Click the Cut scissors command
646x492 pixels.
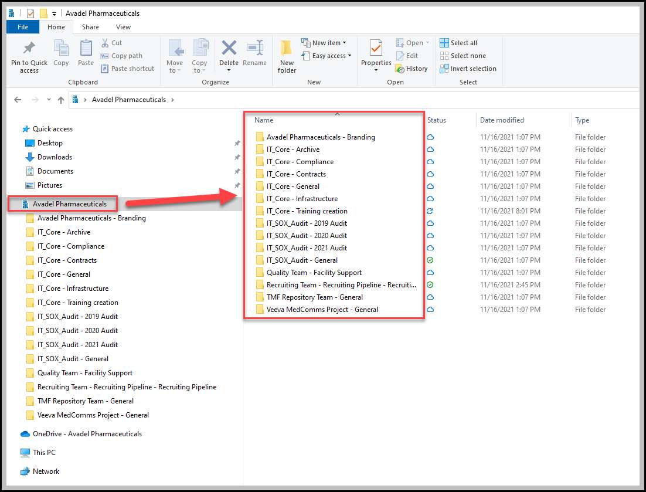point(111,43)
